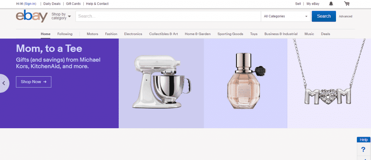Click the Sell link
371x160 pixels.
(x=298, y=4)
